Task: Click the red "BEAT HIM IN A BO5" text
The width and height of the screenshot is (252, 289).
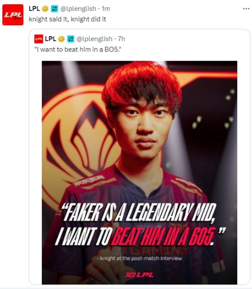Action: 163,237
